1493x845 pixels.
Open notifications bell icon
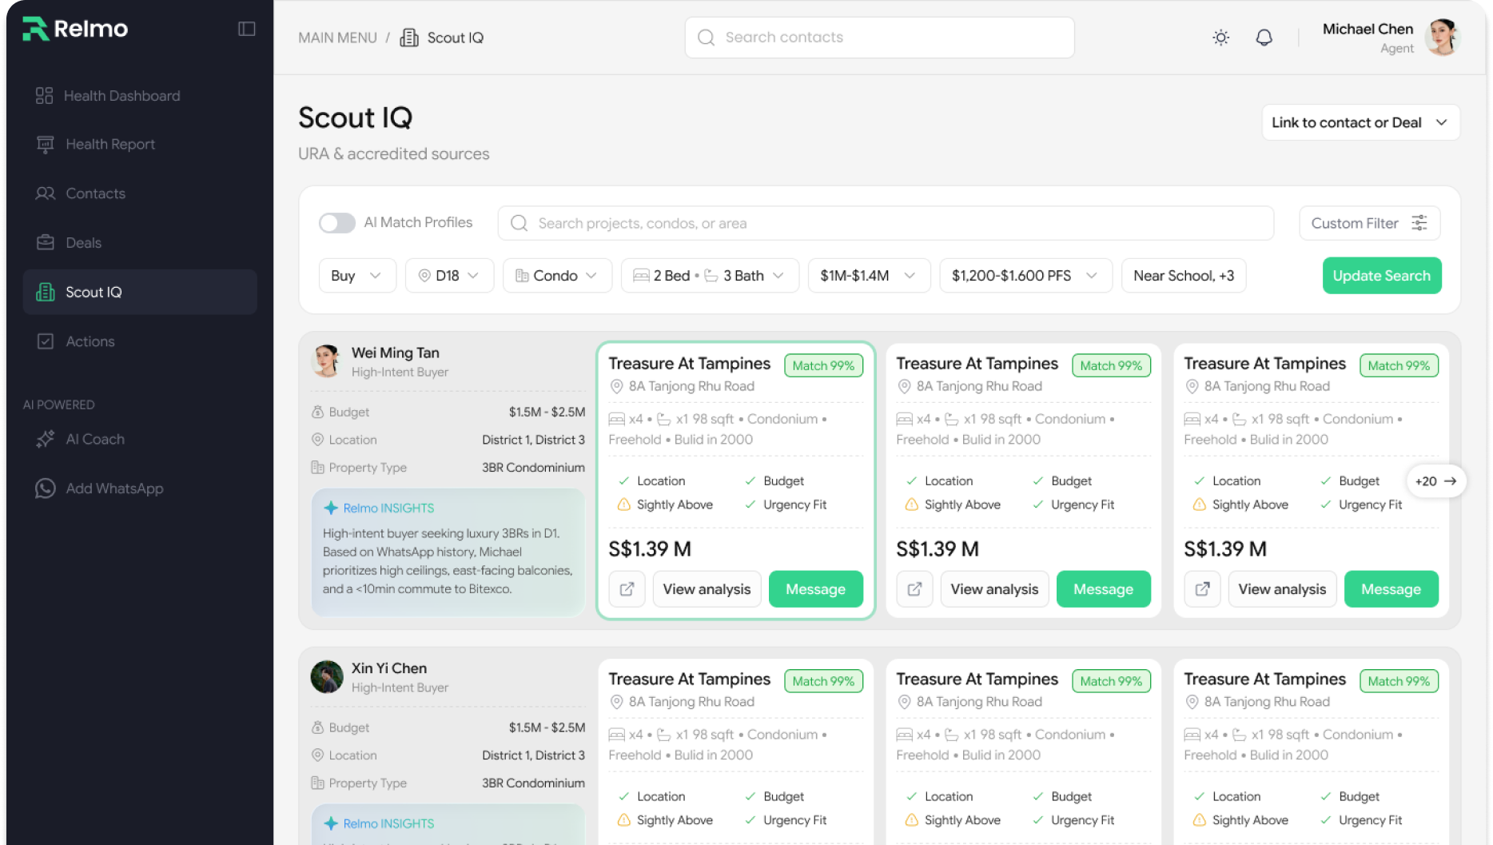click(x=1264, y=38)
